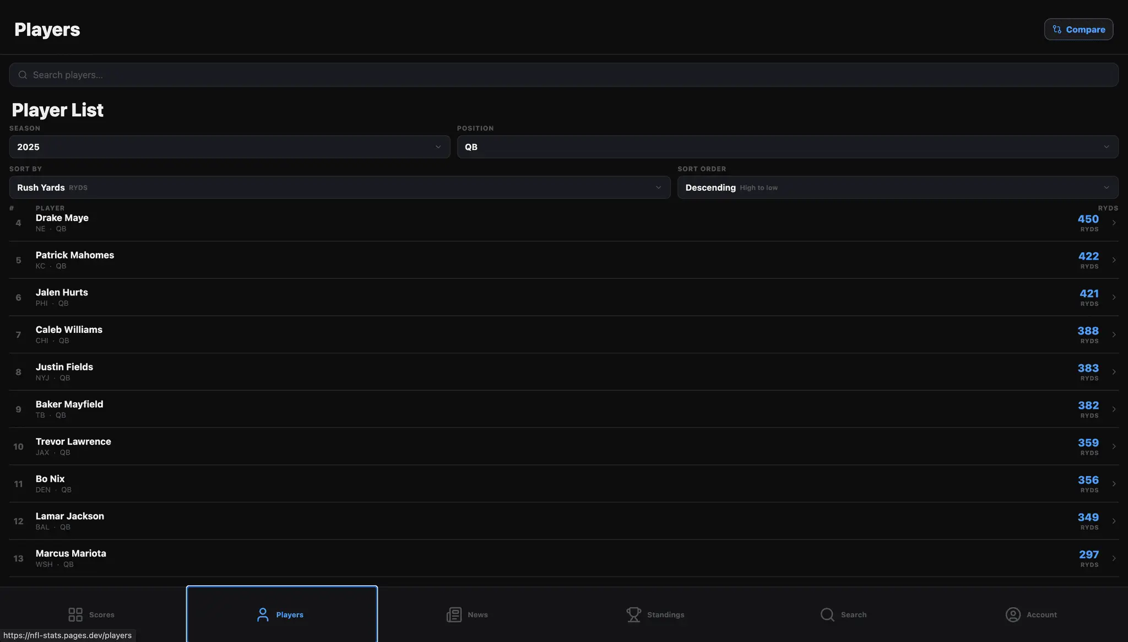Open the Sort Order Descending dropdown
The image size is (1128, 642).
898,187
